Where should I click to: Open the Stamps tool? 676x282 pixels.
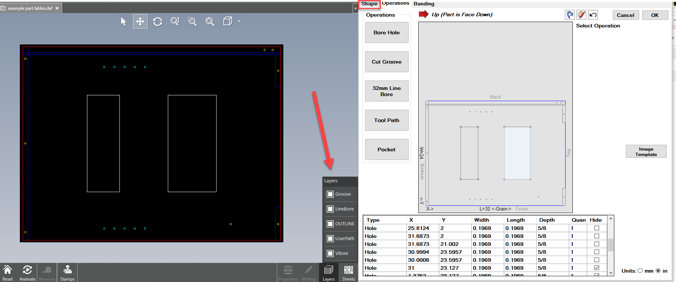click(67, 272)
